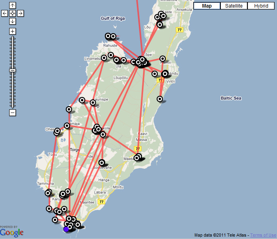Select the marker next to Launispe

coord(93,103)
